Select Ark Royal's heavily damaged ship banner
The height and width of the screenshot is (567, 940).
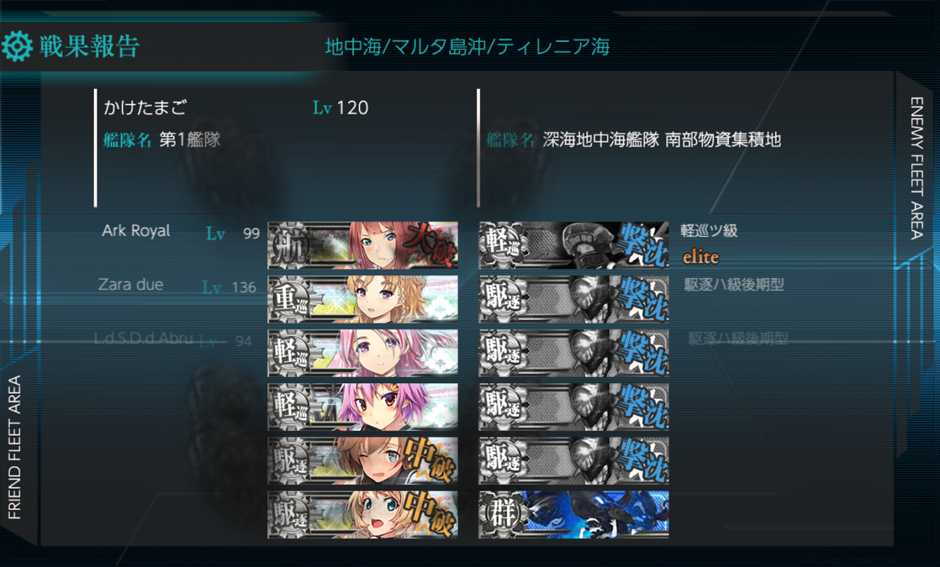[x=362, y=245]
